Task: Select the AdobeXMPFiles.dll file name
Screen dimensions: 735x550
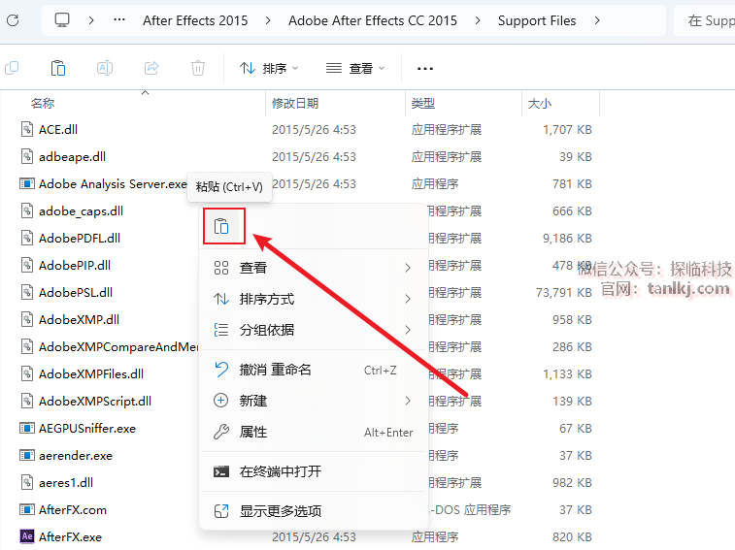Action: click(x=91, y=373)
